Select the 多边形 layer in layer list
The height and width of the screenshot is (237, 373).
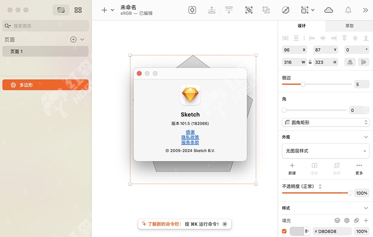45,85
